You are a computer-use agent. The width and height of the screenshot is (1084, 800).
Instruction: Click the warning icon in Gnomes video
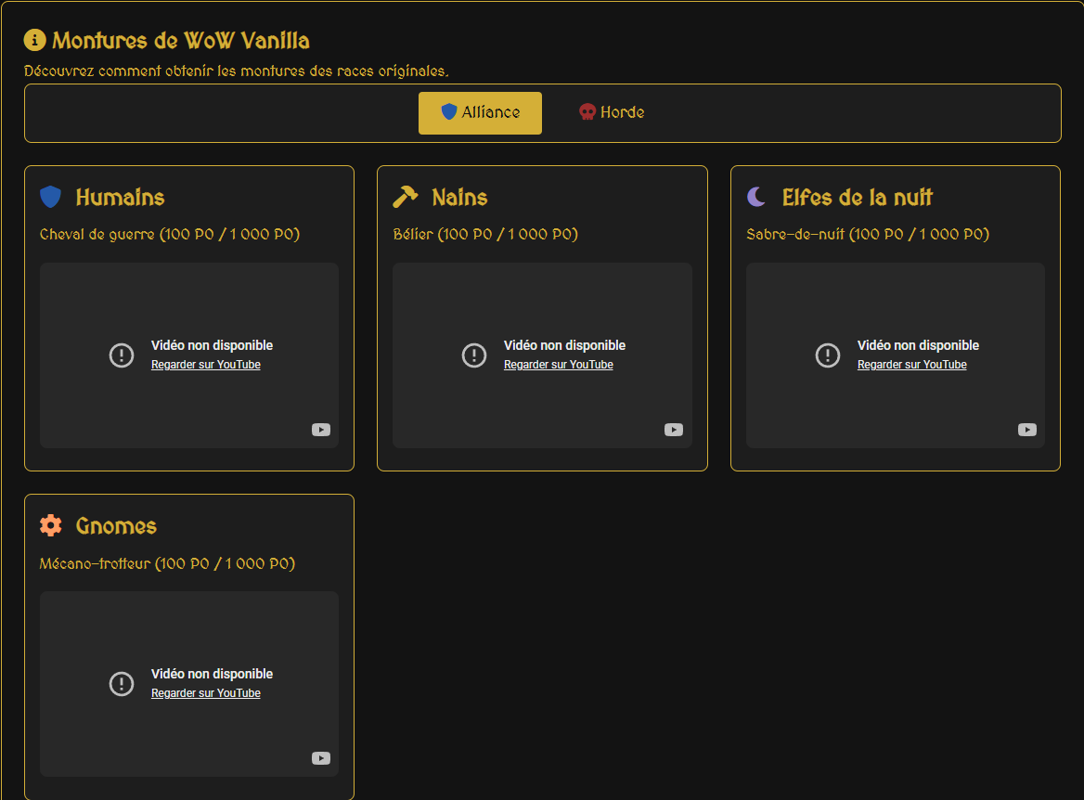click(x=122, y=684)
